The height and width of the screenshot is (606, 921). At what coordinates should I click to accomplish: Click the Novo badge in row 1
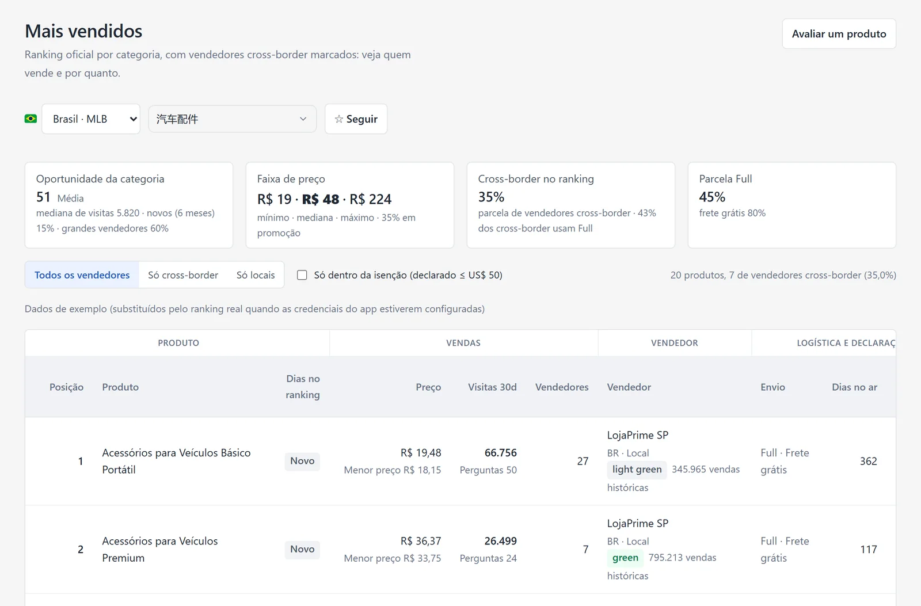click(x=302, y=461)
